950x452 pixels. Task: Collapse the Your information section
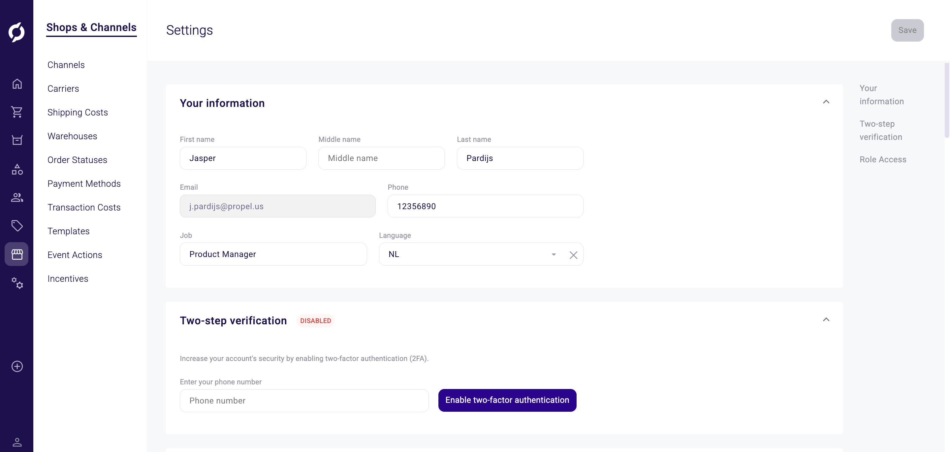tap(826, 102)
